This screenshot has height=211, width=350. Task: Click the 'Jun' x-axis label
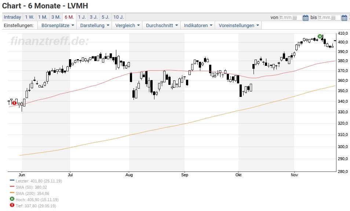click(22, 175)
